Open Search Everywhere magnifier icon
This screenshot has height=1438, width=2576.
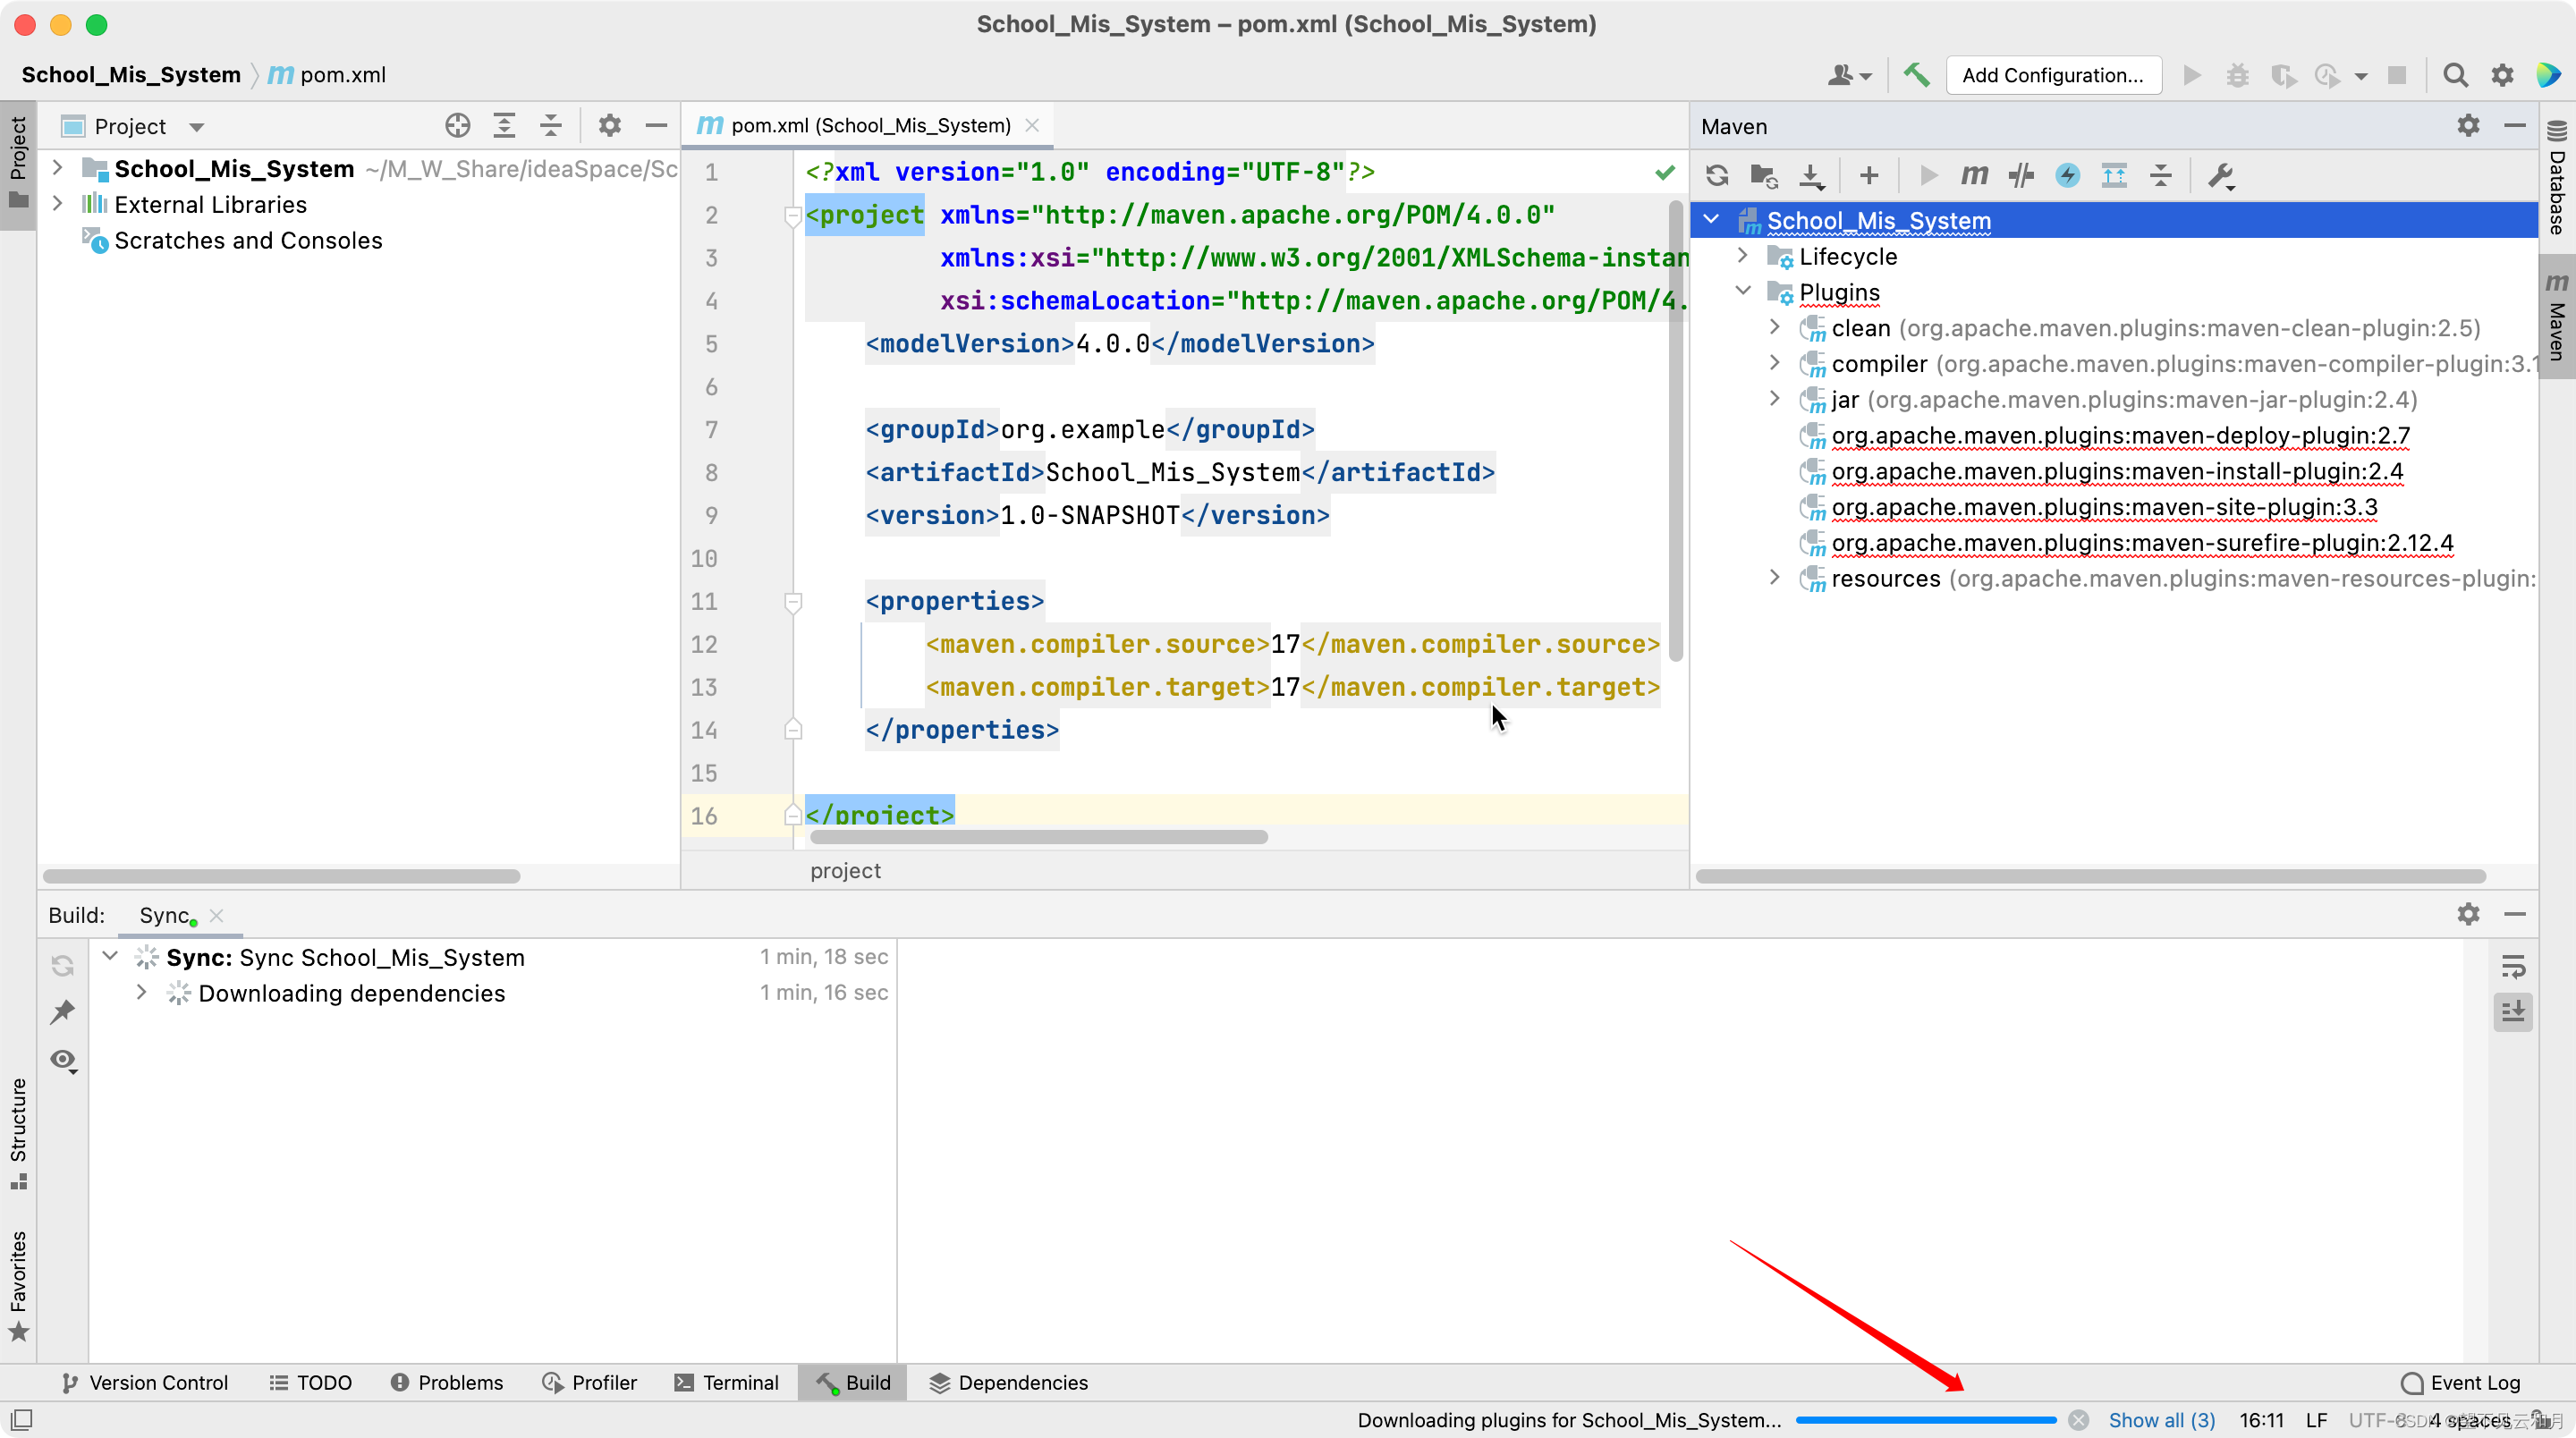pos(2455,75)
